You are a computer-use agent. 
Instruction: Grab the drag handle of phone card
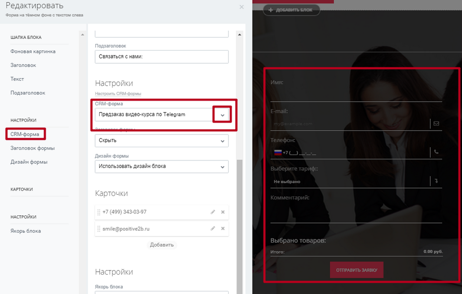point(99,212)
